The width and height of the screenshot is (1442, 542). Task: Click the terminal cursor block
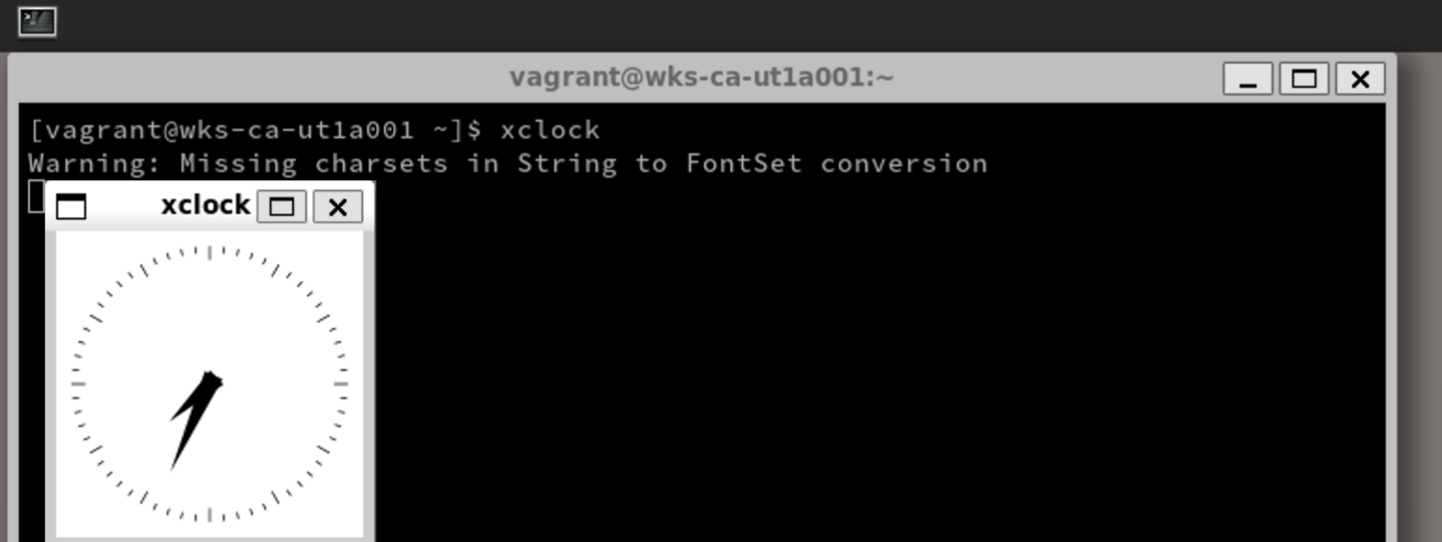[x=36, y=194]
